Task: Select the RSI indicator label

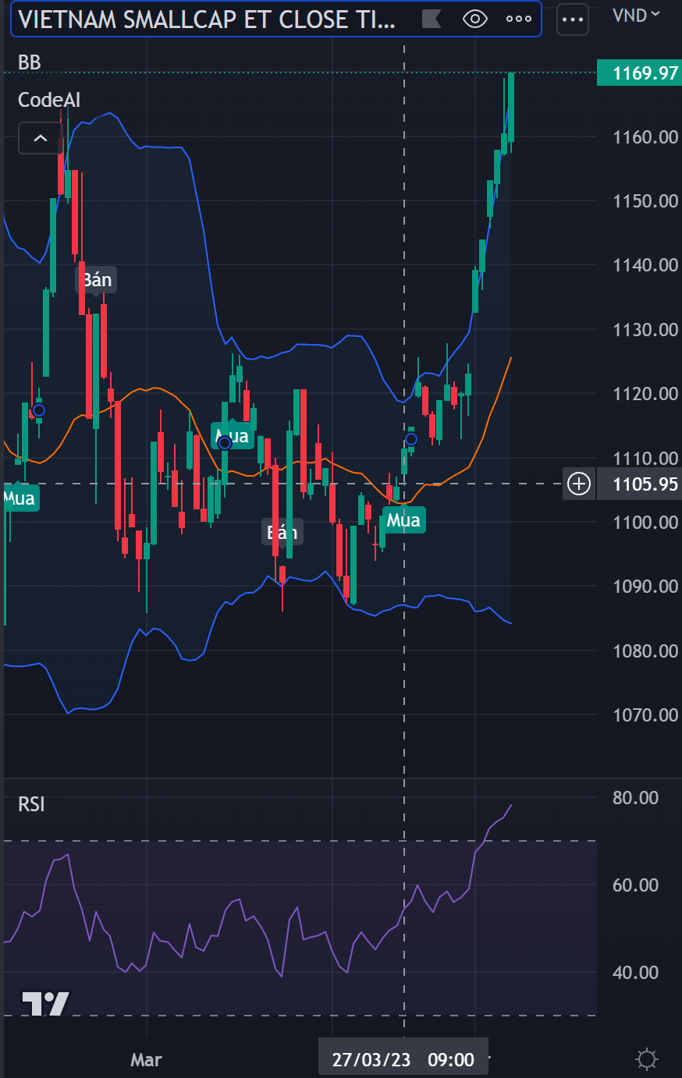Action: (31, 804)
